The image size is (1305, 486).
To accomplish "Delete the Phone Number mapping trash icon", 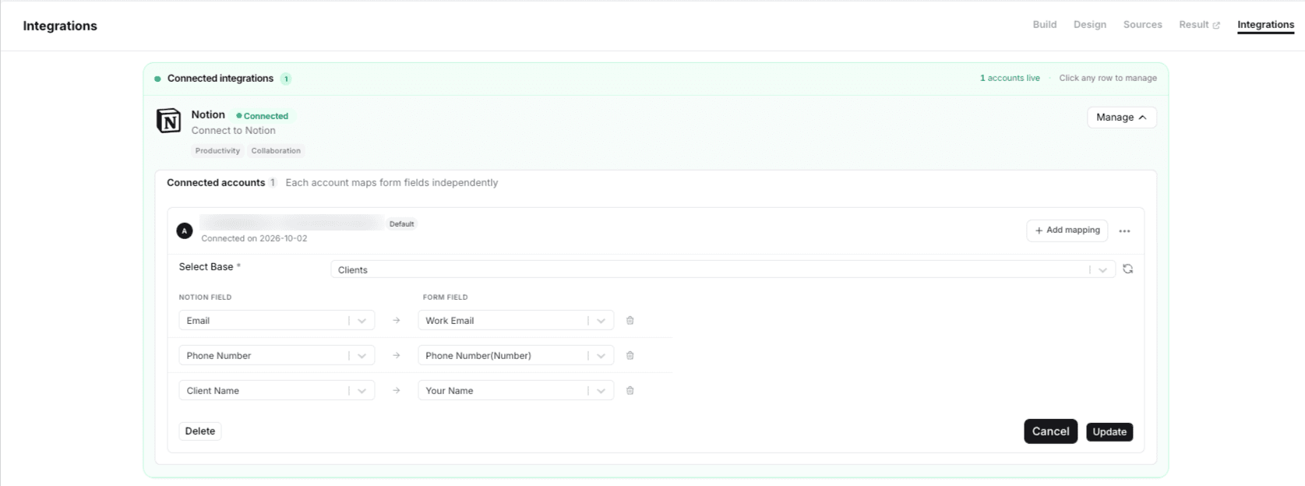I will click(x=630, y=355).
